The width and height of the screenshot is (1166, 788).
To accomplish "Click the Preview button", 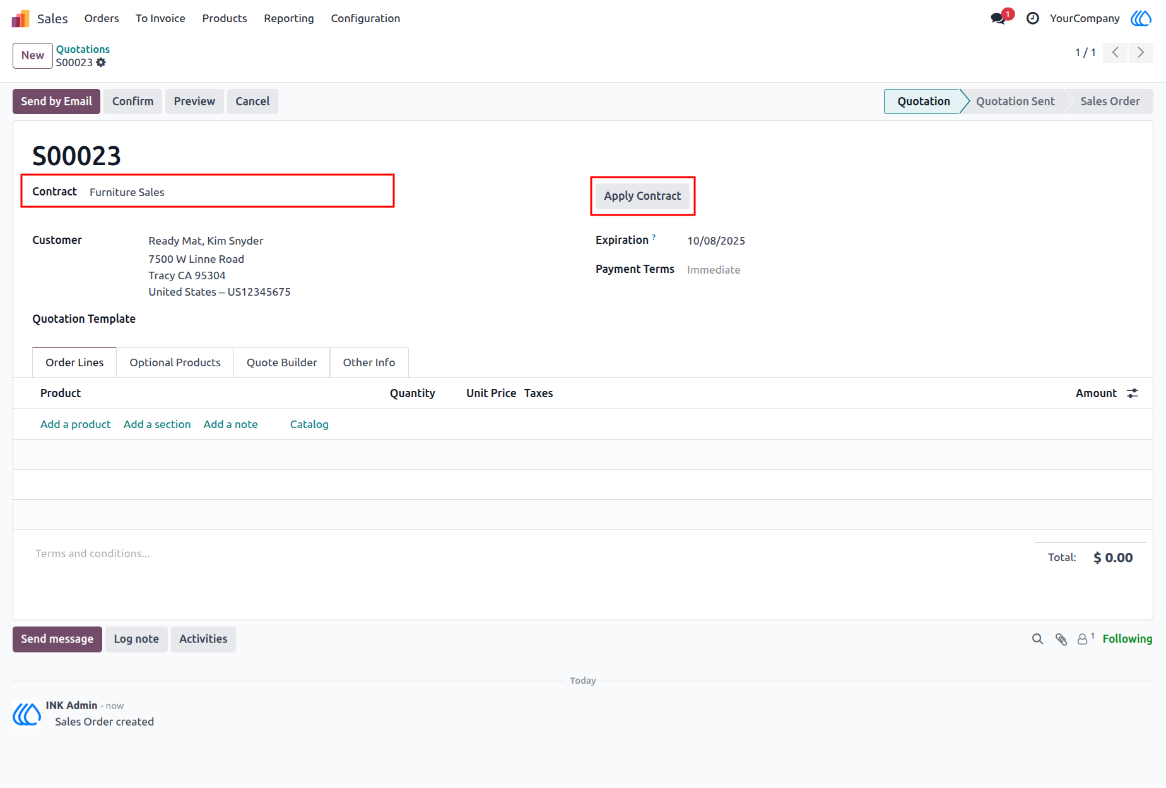I will [x=194, y=101].
